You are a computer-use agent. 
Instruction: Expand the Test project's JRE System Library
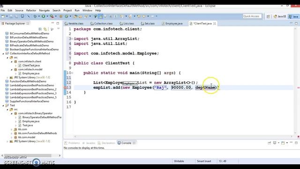(x=7, y=141)
